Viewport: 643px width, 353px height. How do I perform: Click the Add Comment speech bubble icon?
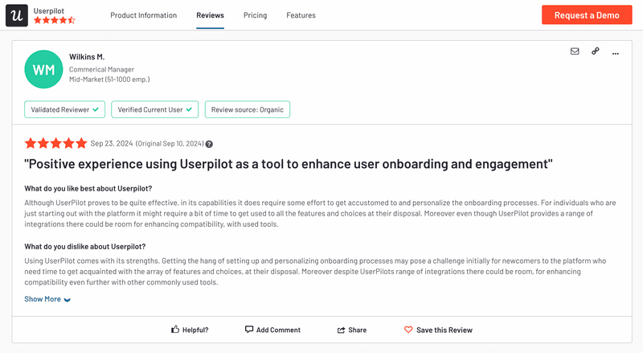pos(249,330)
